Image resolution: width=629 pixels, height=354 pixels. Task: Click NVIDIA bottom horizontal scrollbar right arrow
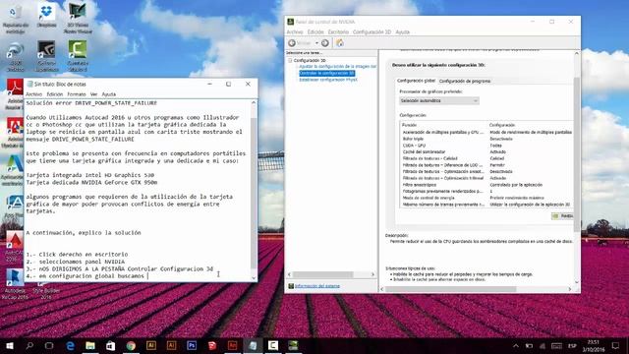coord(570,289)
